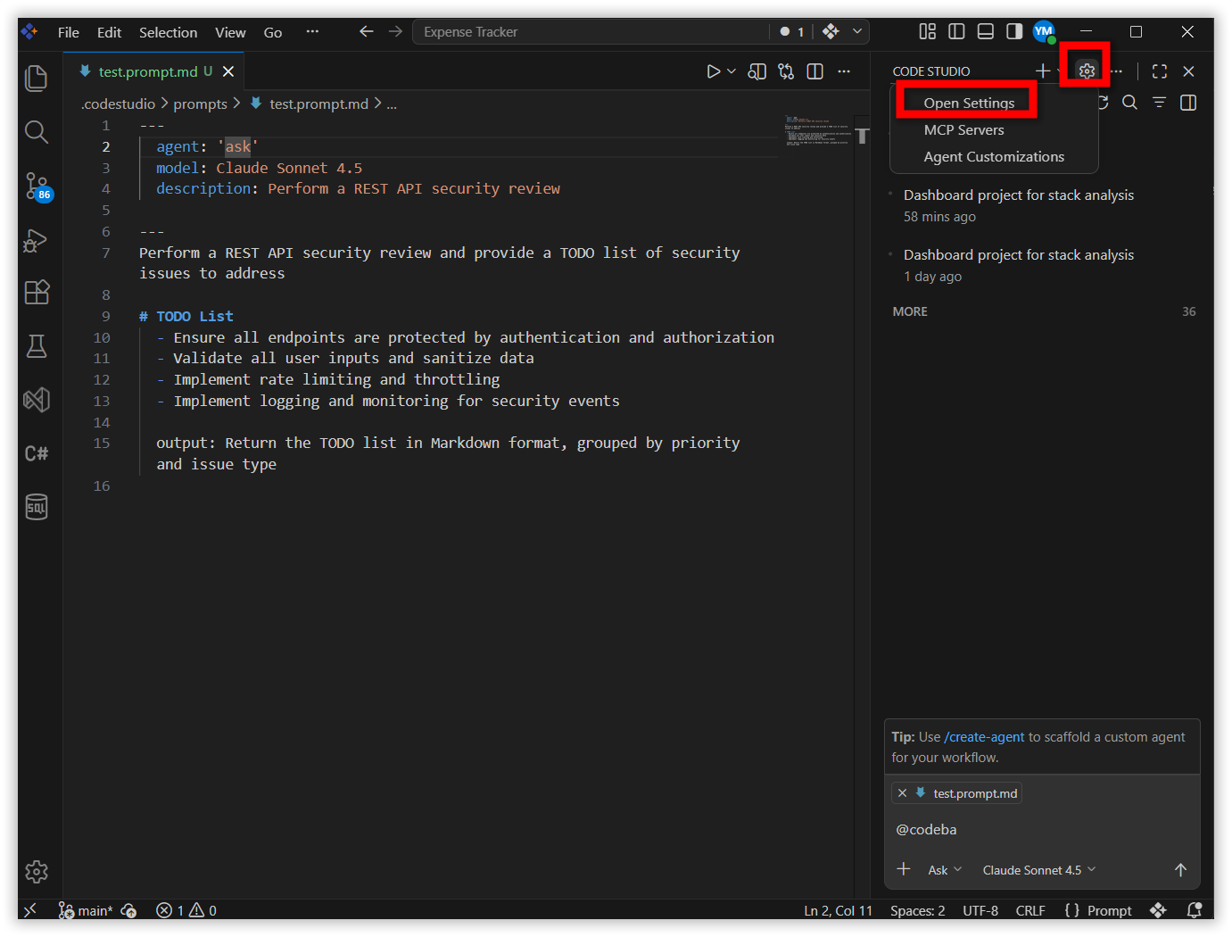This screenshot has height=937, width=1232.
Task: Click the main* branch in status bar
Action: point(86,910)
